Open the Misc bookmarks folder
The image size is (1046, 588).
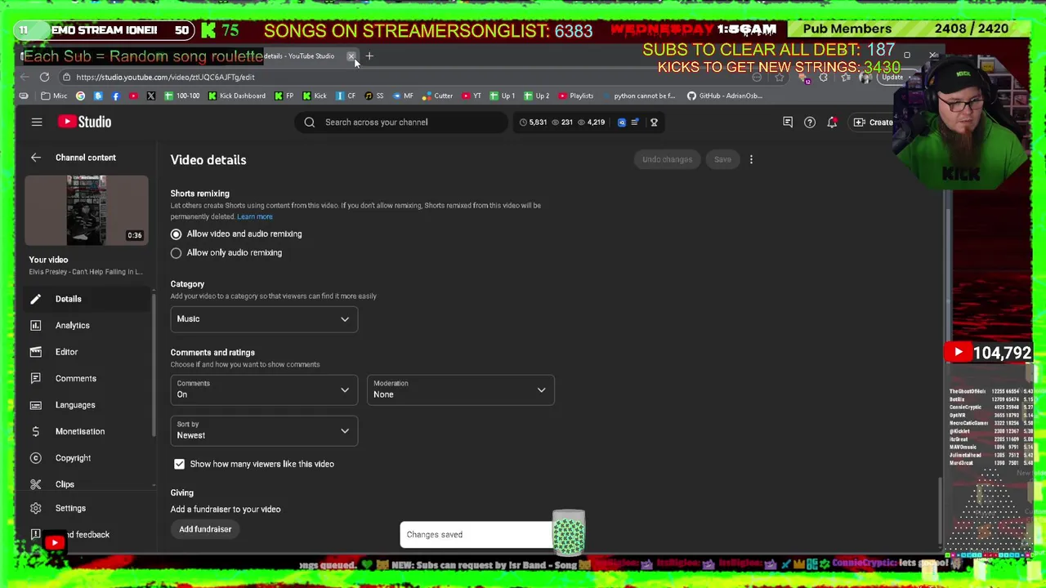point(54,96)
